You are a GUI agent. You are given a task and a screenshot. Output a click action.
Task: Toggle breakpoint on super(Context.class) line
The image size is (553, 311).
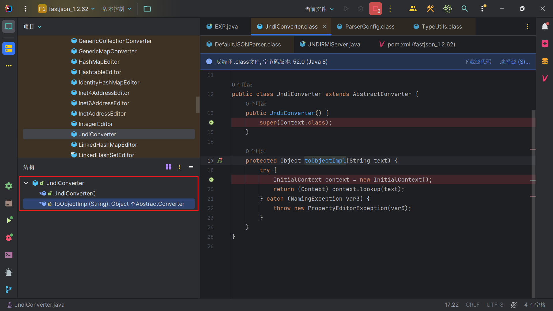click(211, 122)
